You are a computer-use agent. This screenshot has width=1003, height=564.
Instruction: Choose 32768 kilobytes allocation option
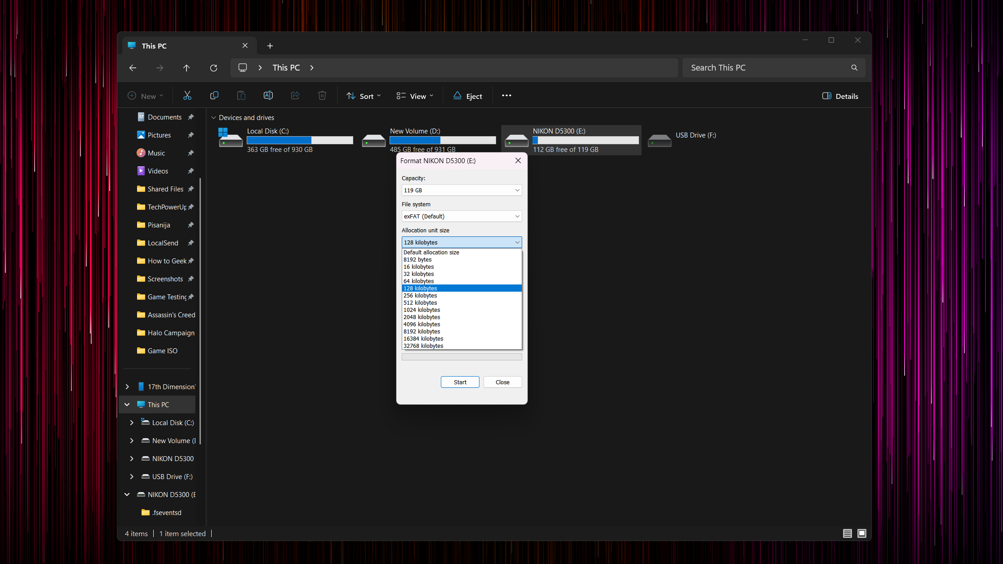[x=462, y=346]
